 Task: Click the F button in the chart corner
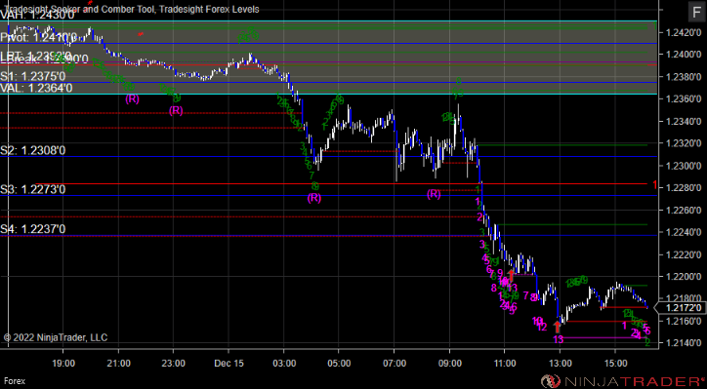point(695,12)
